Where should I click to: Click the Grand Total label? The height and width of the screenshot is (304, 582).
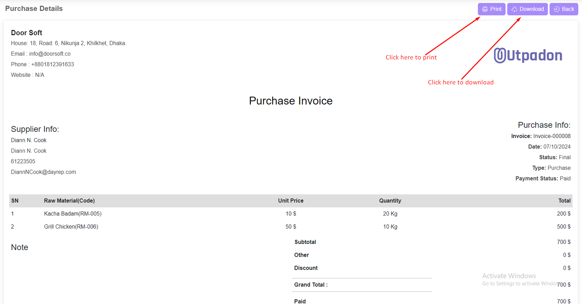point(311,285)
